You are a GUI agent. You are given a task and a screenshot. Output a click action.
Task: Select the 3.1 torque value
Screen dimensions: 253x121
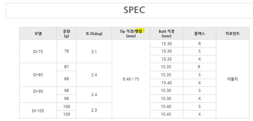pos(94,51)
